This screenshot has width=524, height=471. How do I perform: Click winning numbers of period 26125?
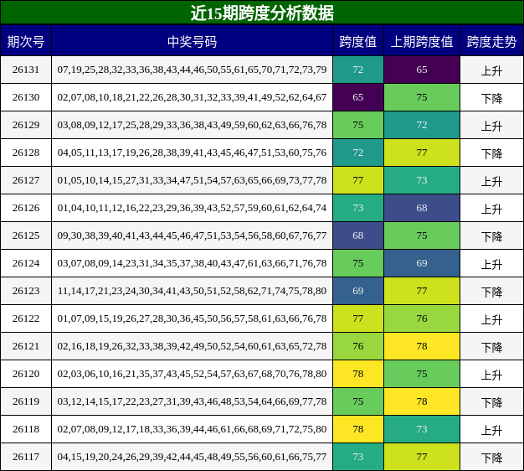point(192,235)
